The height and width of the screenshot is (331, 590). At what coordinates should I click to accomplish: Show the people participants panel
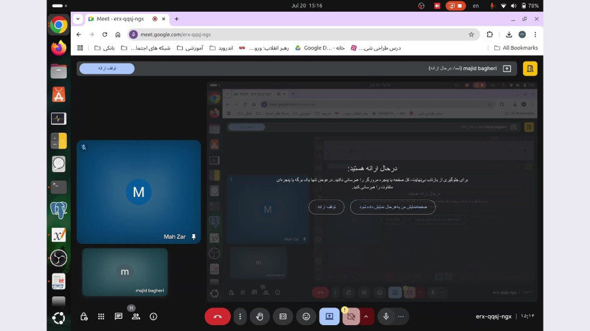136,317
